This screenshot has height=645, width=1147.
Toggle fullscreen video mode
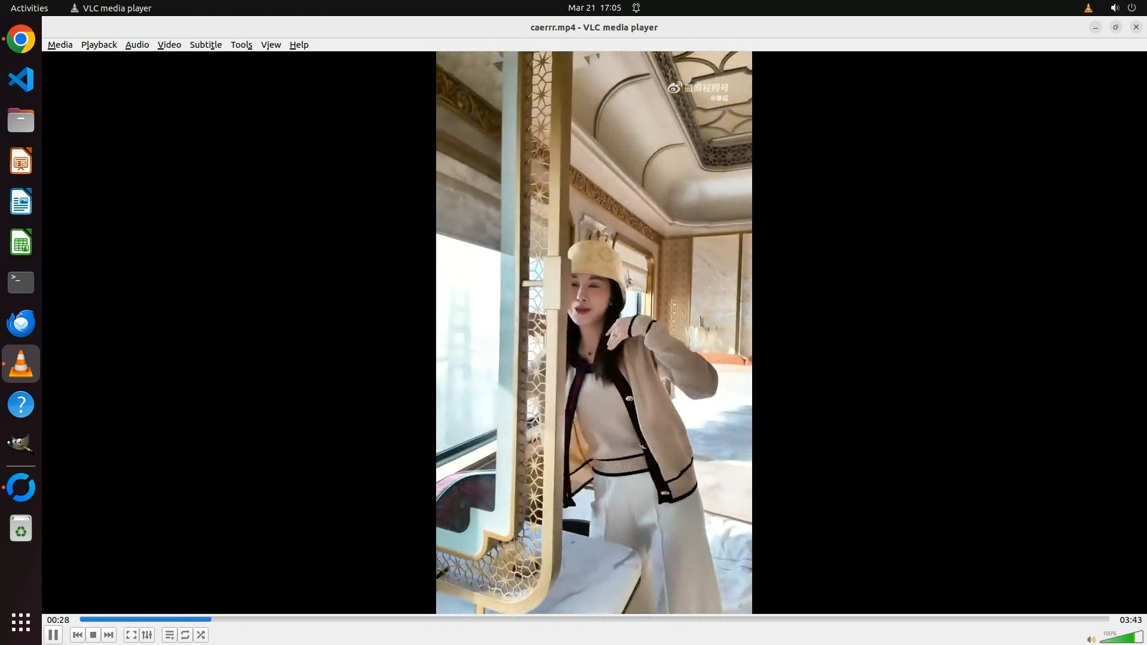click(131, 635)
